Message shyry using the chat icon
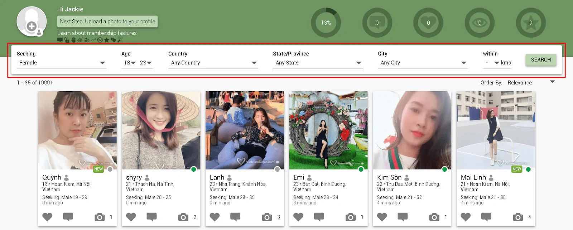 click(152, 217)
